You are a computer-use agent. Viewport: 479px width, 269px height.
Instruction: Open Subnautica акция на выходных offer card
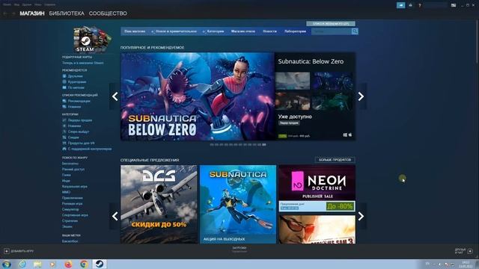238,204
